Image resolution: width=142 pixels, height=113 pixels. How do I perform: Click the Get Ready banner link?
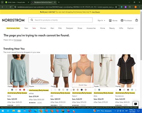click(96, 12)
